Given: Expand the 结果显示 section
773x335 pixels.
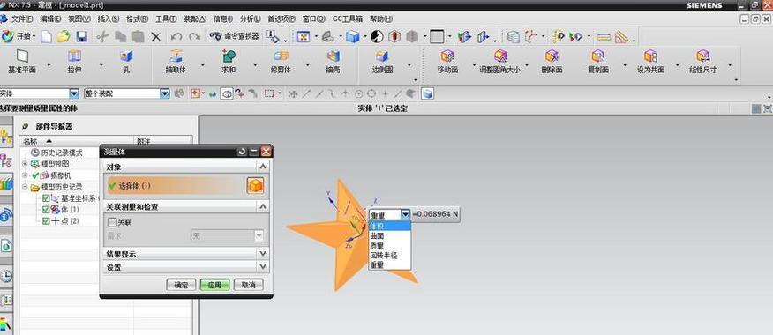Looking at the screenshot, I should (263, 254).
